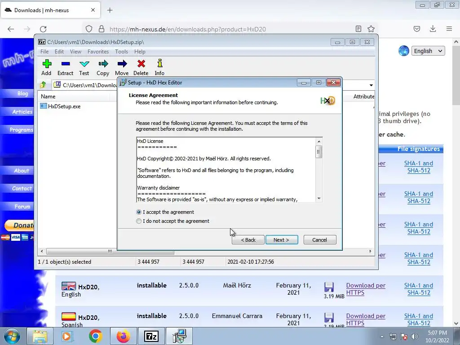Show hidden tray icons arrow
460x345 pixels.
coord(382,336)
